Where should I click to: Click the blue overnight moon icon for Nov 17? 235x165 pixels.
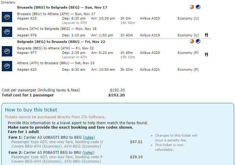pos(198,7)
